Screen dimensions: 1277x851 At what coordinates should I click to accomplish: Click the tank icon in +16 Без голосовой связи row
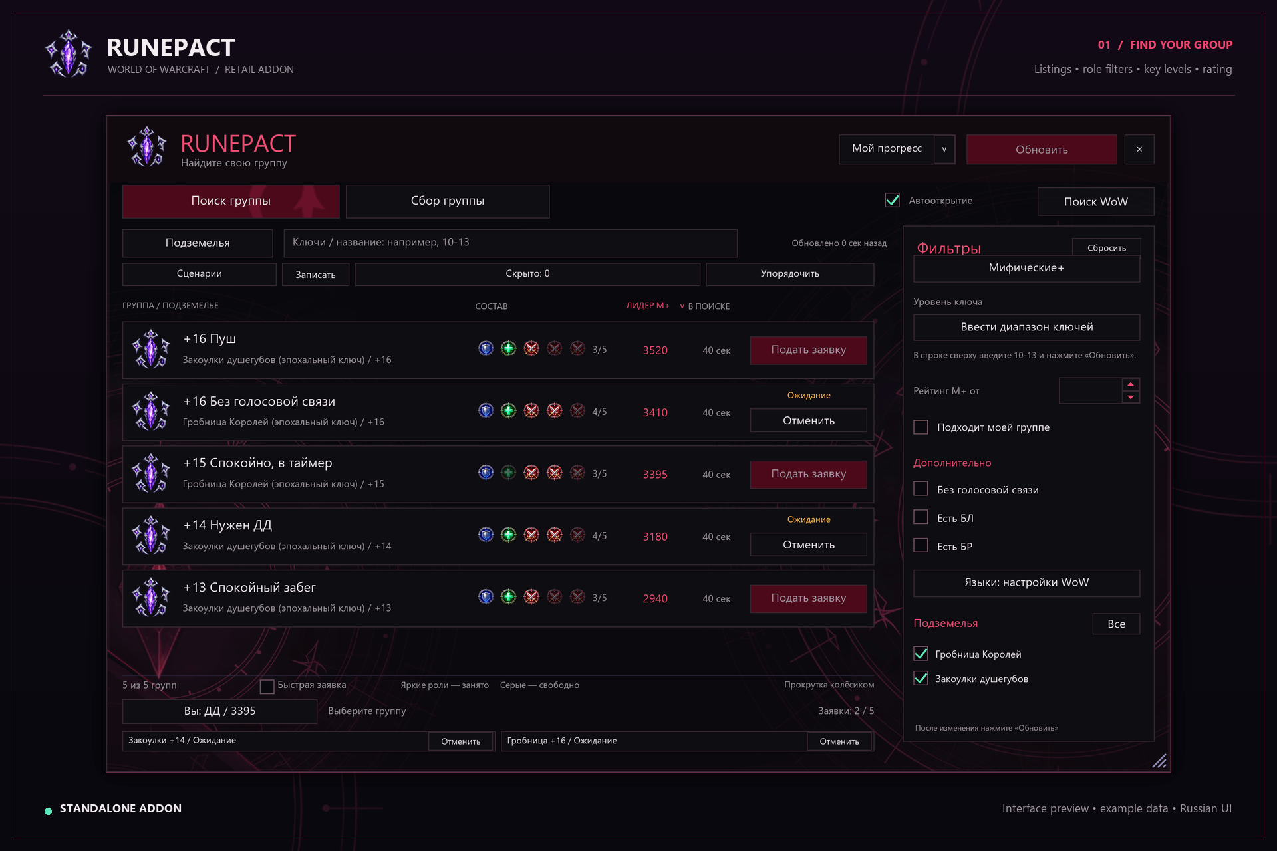point(486,411)
